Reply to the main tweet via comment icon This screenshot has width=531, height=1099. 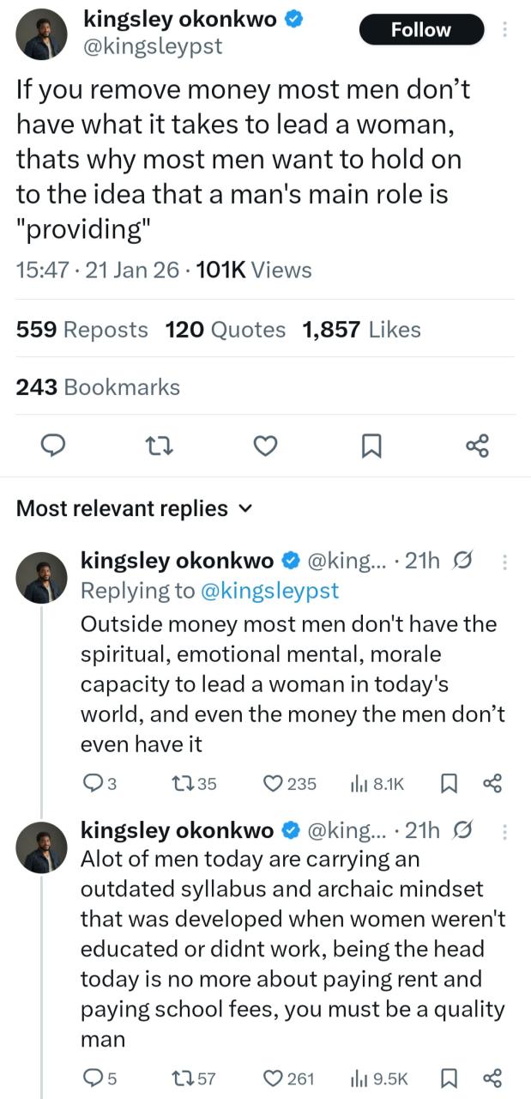54,445
